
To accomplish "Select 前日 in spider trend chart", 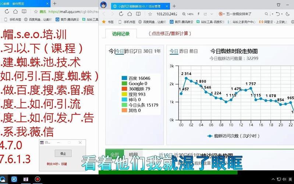I will coord(194,51).
